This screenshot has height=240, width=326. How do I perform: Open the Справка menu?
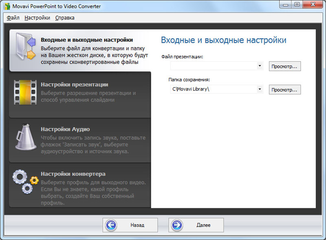(x=65, y=18)
